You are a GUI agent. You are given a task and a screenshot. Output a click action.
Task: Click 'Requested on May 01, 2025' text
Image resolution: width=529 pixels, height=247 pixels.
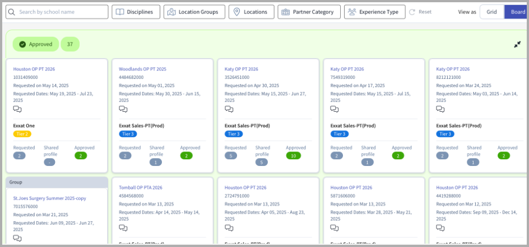pos(146,85)
